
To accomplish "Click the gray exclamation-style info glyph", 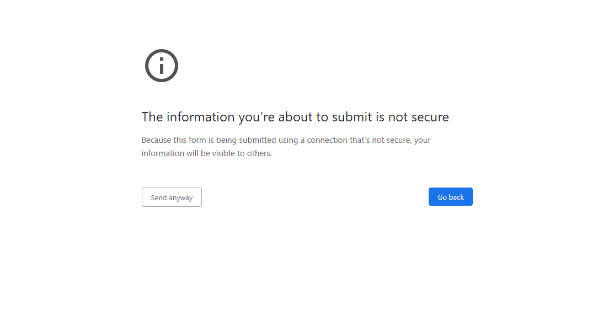I will coord(161,65).
